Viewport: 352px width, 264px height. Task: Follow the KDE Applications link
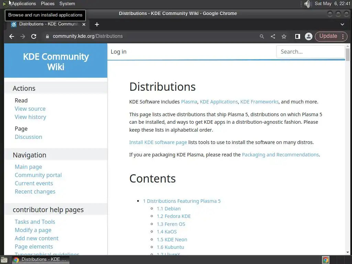(x=219, y=102)
